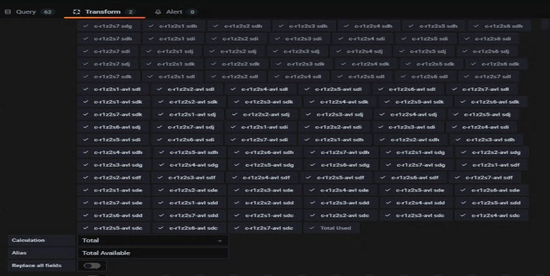Deselect field c-r1z2s7 sdl
550x276 pixels.
(x=488, y=76)
